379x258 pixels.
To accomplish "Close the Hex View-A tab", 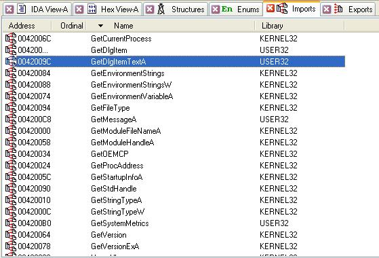I will (x=79, y=10).
